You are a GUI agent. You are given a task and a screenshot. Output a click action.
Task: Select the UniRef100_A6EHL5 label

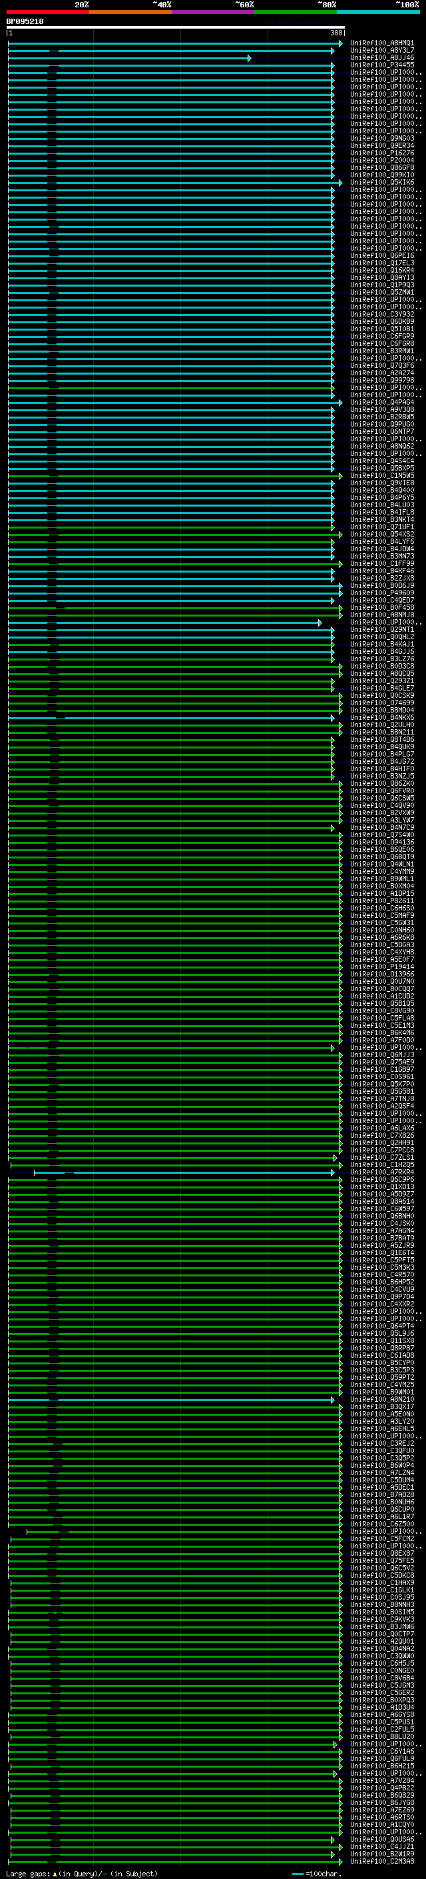pyautogui.click(x=381, y=1429)
